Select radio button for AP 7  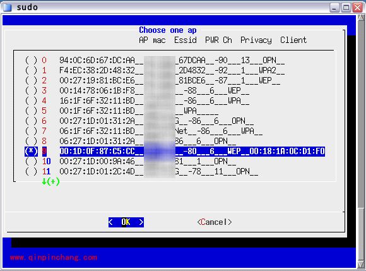(31, 131)
